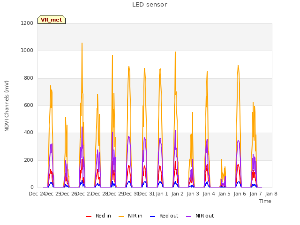Toggle the NIR out legend entry
The image size is (300, 225).
(200, 216)
